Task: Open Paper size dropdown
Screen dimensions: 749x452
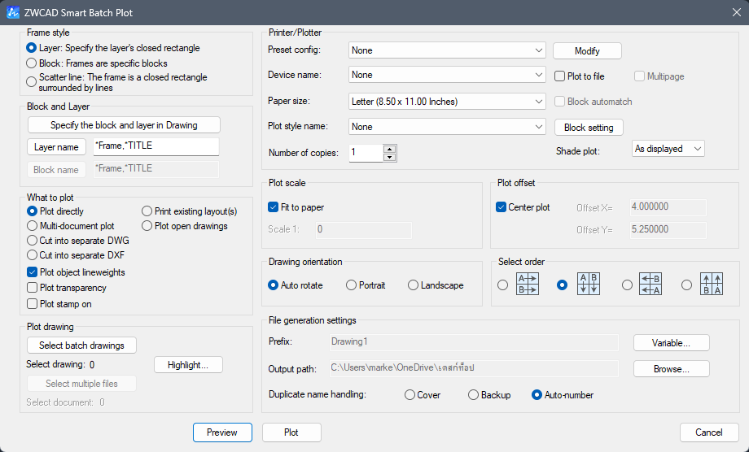Action: (447, 101)
